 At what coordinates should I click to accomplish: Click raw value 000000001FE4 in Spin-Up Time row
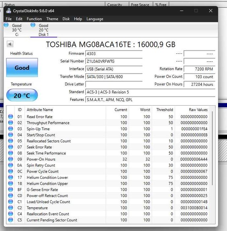[x=194, y=129]
